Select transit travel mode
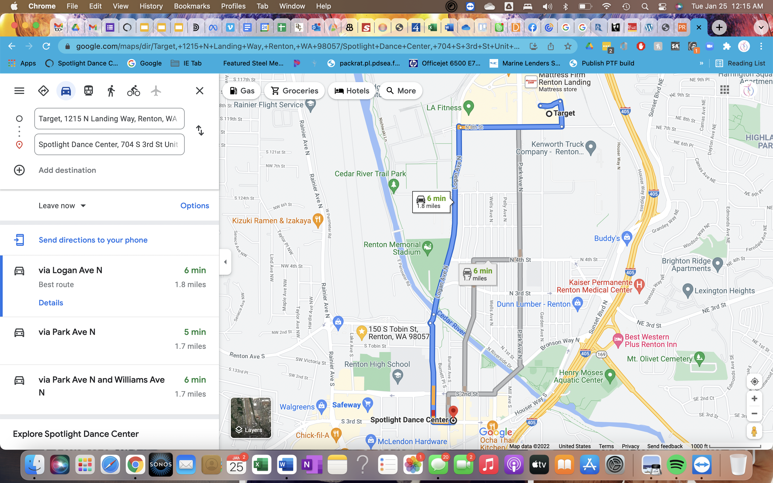This screenshot has width=773, height=483. 89,91
